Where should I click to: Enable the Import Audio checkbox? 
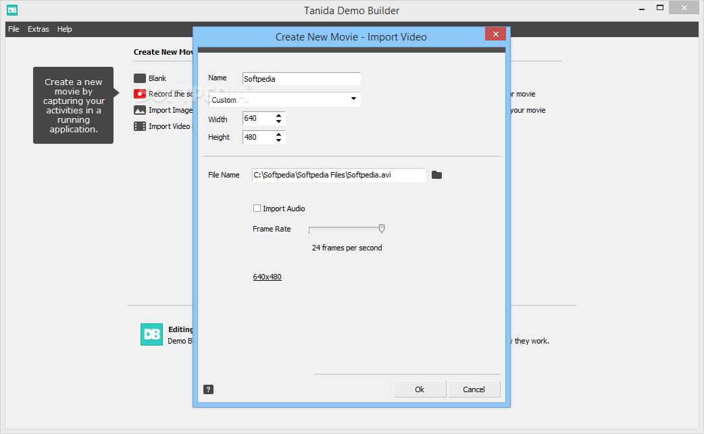[257, 209]
